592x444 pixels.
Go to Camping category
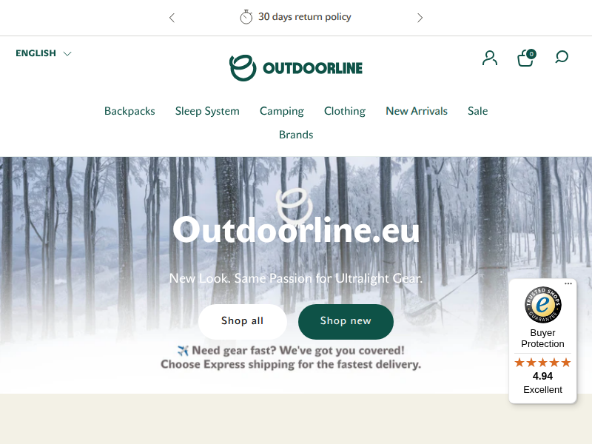click(x=282, y=111)
